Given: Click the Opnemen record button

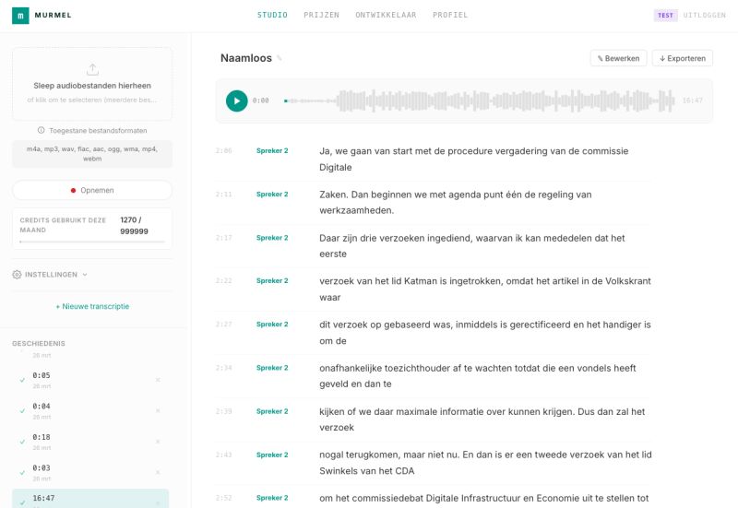Looking at the screenshot, I should (x=92, y=191).
